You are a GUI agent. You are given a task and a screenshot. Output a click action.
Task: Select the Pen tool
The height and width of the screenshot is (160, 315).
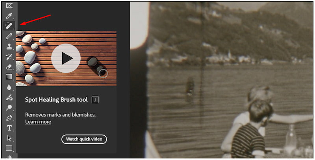point(9,118)
